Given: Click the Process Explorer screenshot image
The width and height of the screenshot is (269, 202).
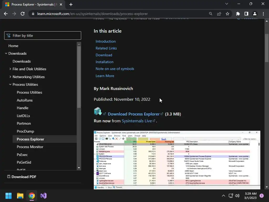Looking at the screenshot, I should 177,160.
